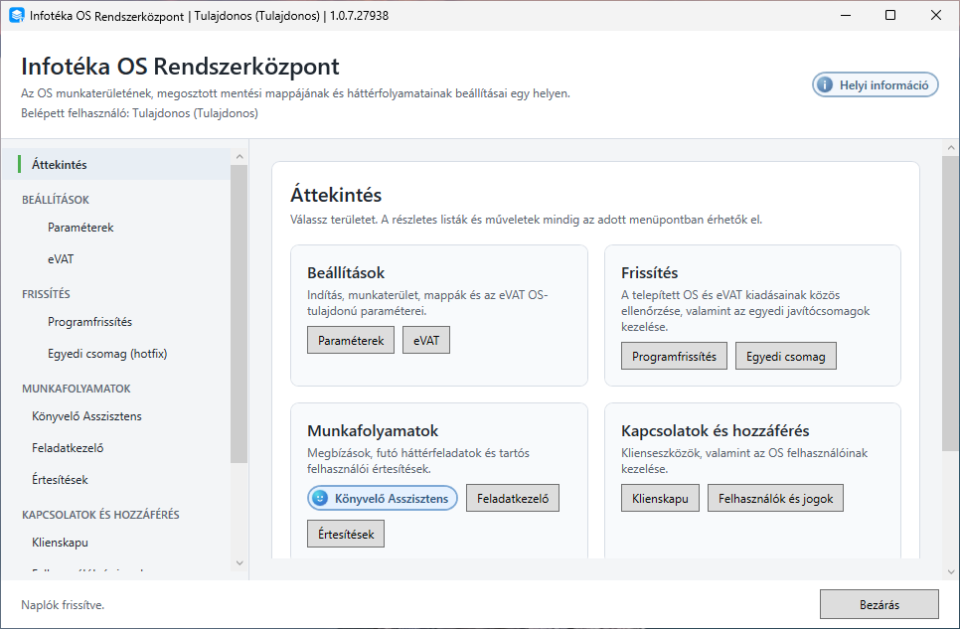Open Helyi információ
Screen dimensions: 960x629
875,85
